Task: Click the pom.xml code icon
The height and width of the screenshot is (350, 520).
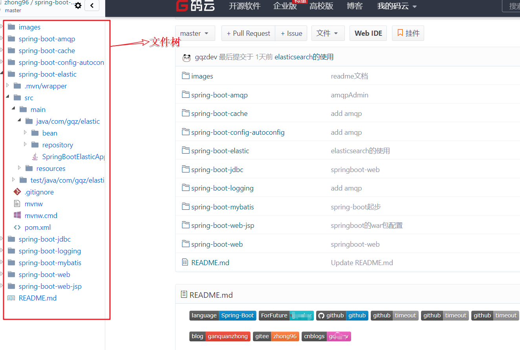Action: [x=17, y=227]
